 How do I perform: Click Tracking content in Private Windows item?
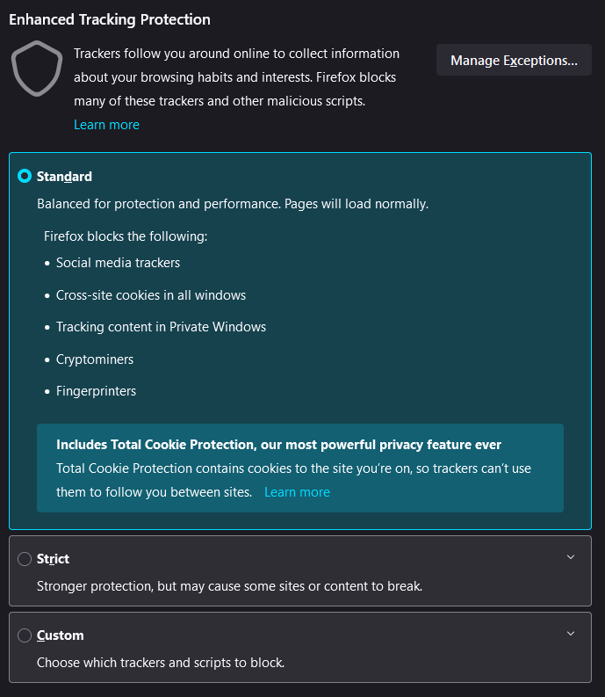162,327
